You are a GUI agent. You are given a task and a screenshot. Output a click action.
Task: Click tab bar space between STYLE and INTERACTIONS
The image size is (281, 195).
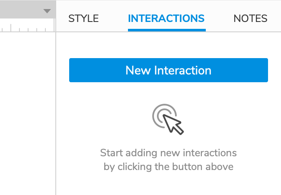[x=113, y=19]
